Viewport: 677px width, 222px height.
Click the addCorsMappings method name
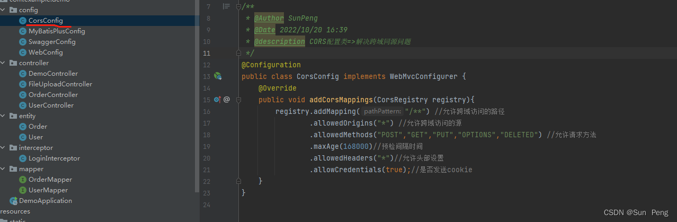[341, 100]
